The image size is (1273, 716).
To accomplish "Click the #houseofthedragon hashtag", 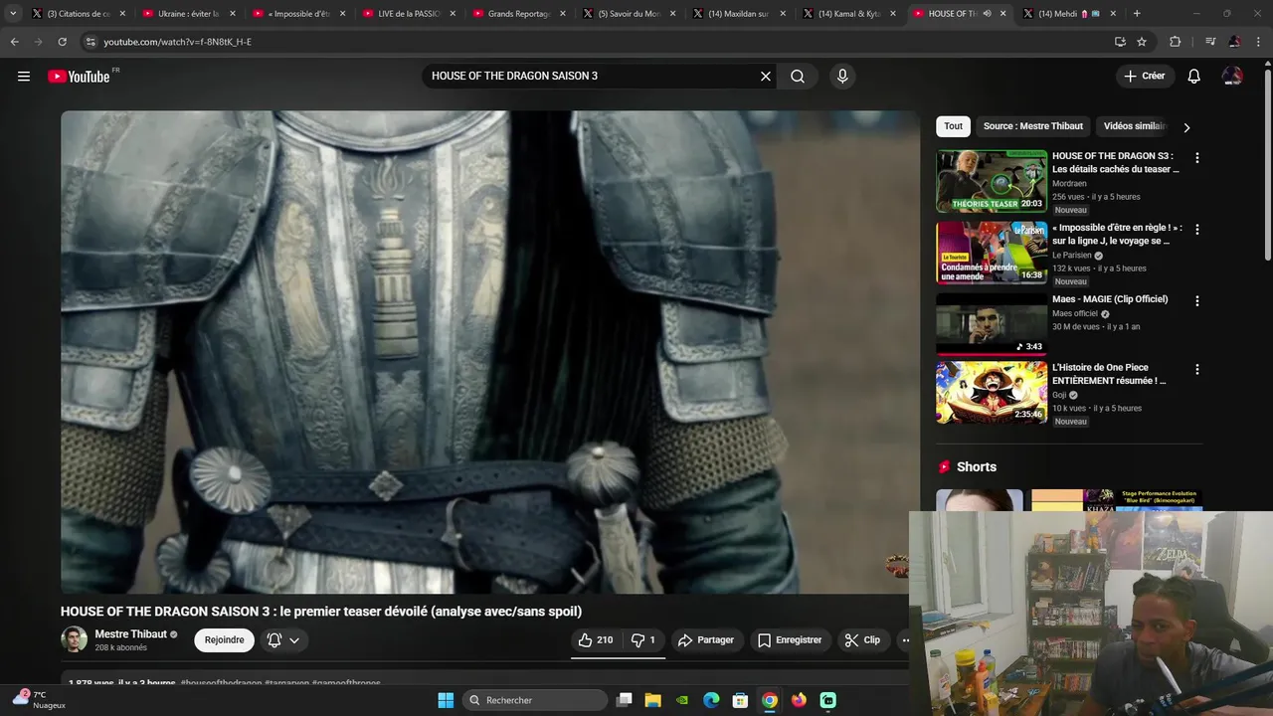I will click(x=221, y=683).
